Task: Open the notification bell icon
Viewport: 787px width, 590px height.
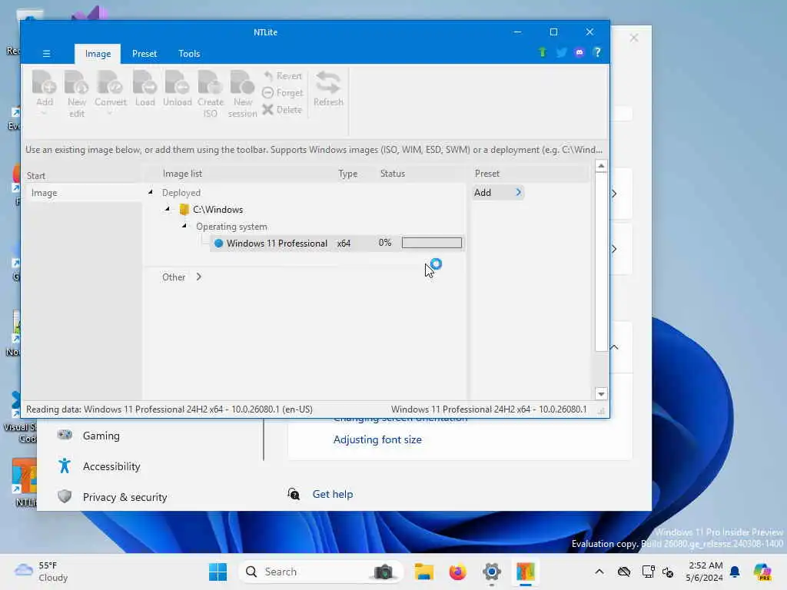Action: [735, 572]
